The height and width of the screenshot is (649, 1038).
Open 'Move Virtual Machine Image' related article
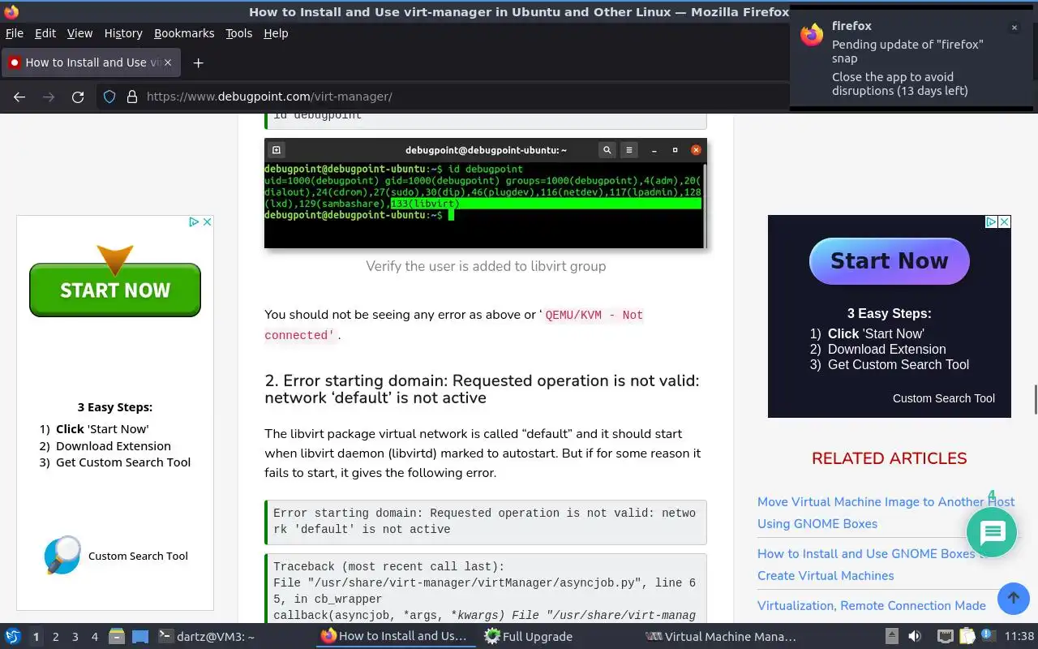click(886, 513)
